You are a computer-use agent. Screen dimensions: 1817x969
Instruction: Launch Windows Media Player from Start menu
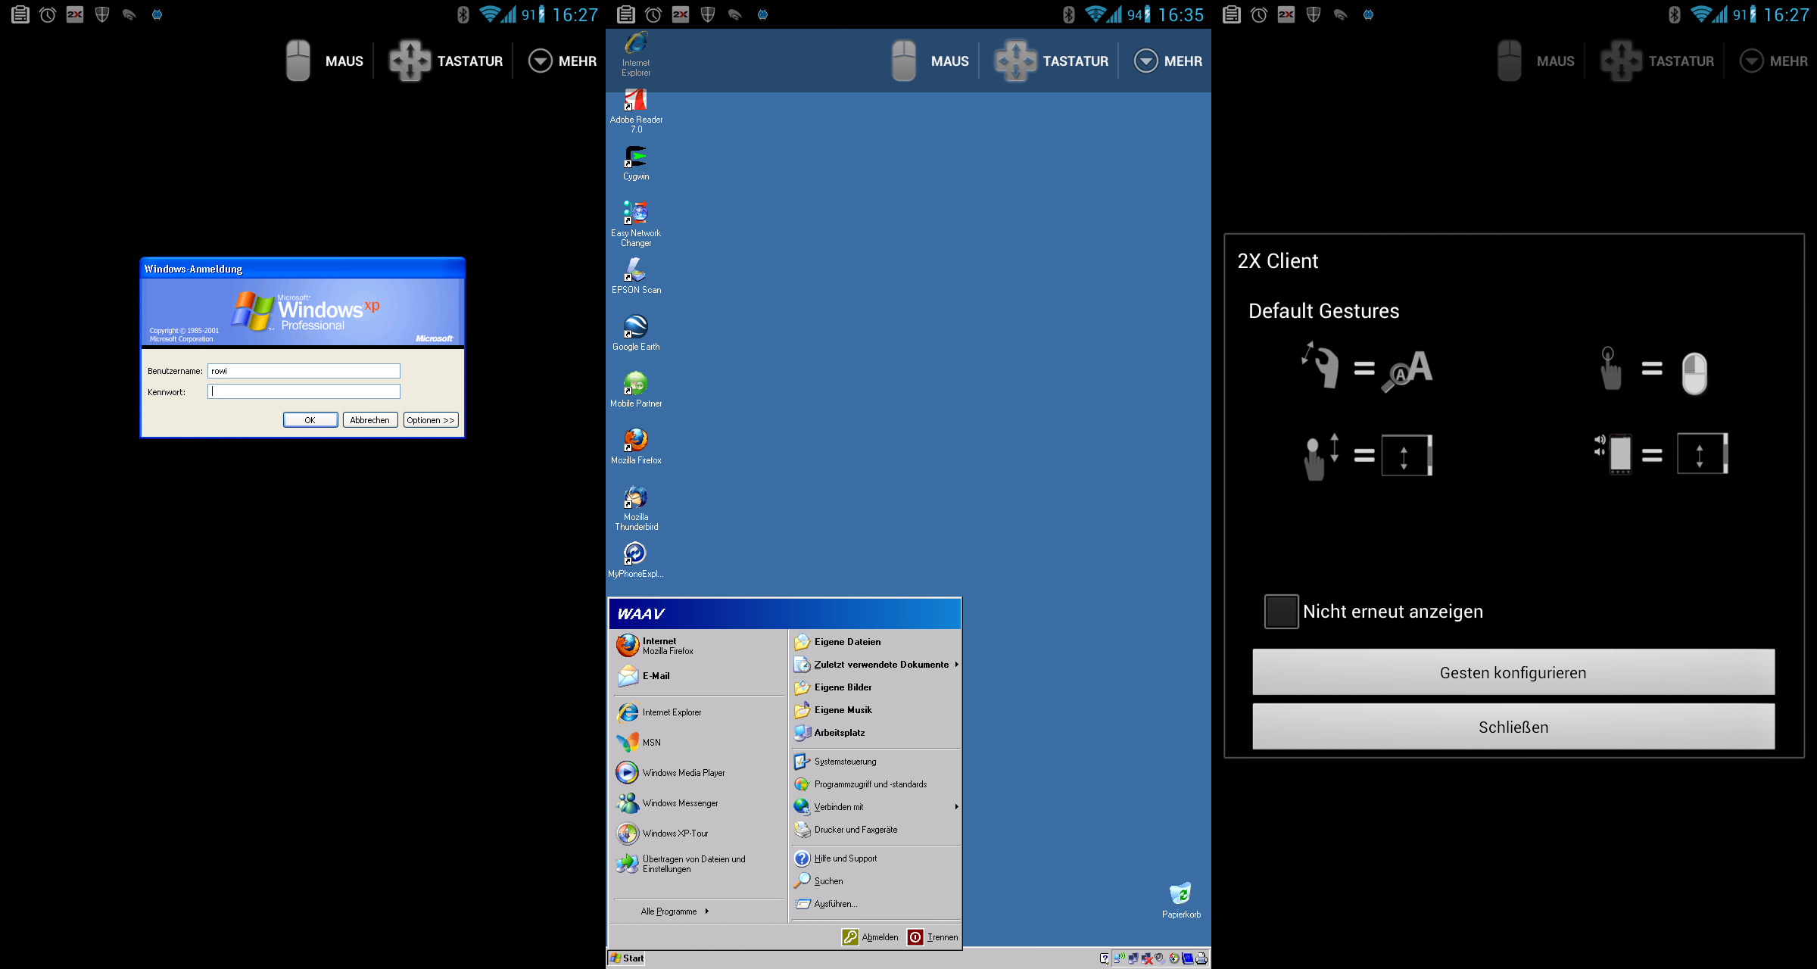(698, 773)
